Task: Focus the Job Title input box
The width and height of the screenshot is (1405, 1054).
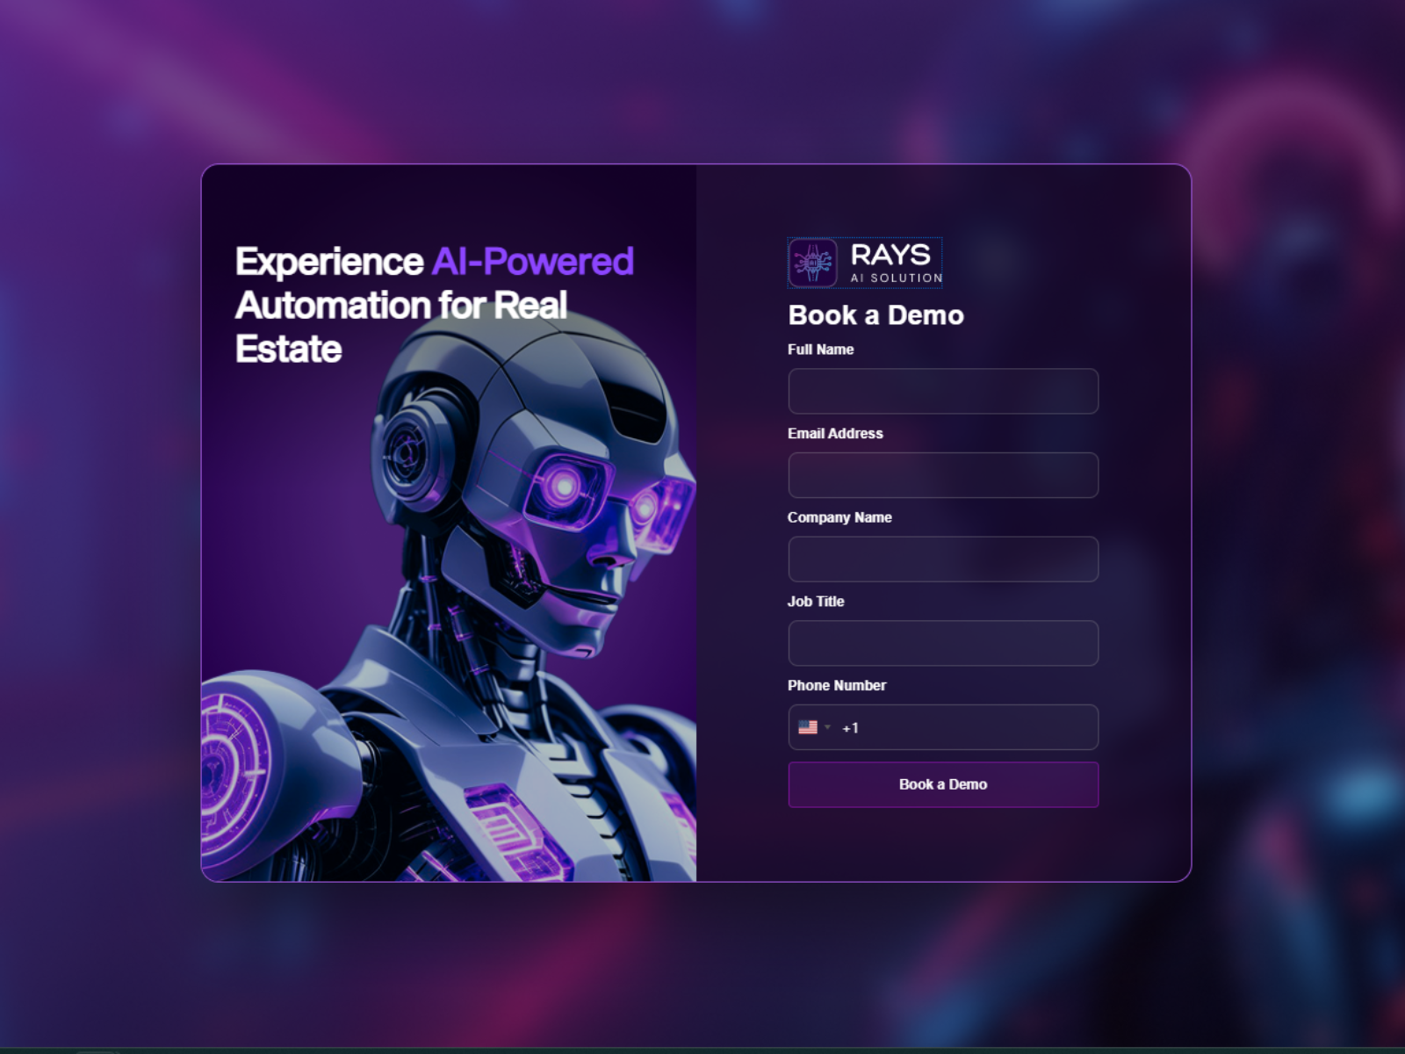Action: tap(942, 642)
